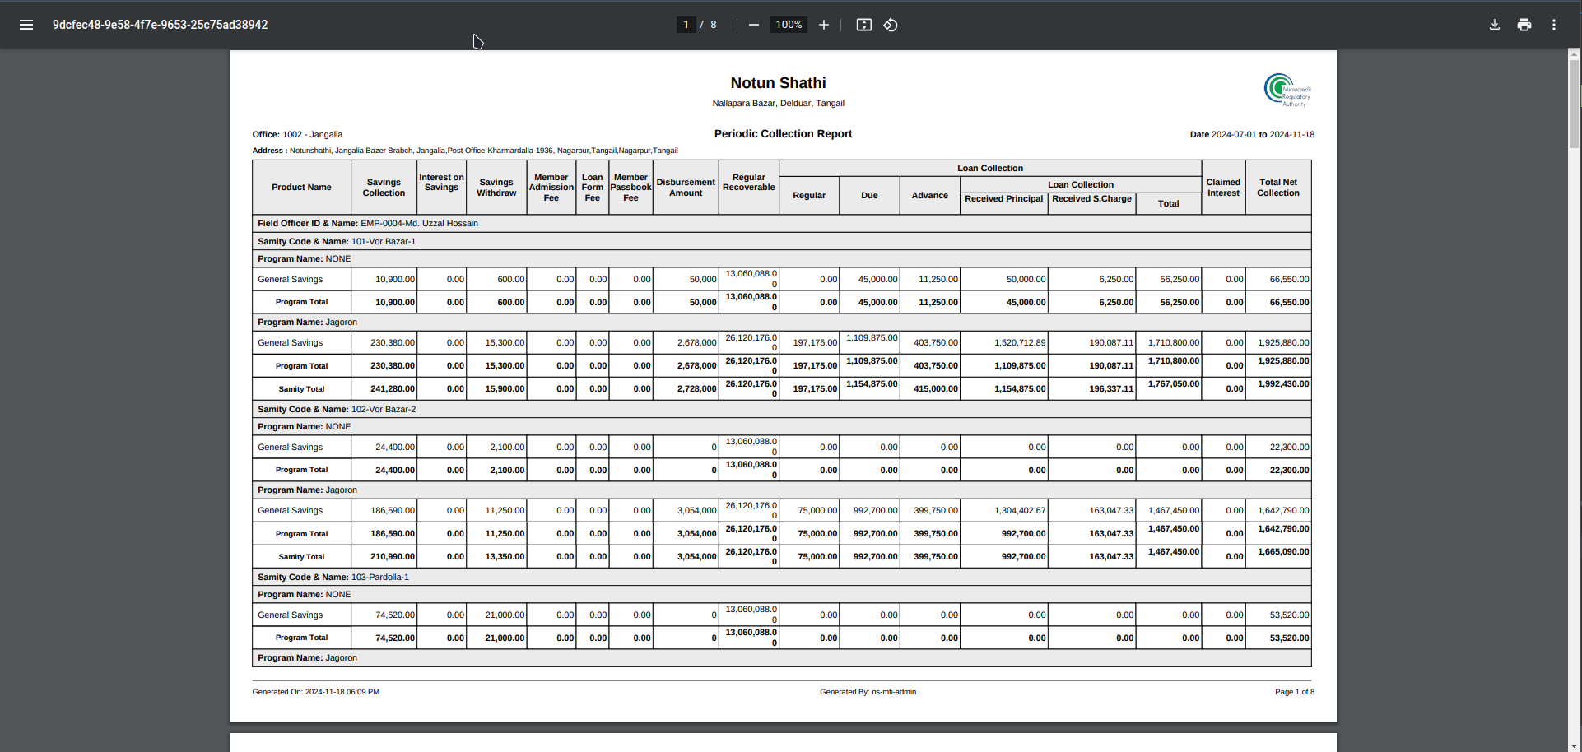Select Samity row 103-Pardolla-1
Viewport: 1582px width, 752px height.
click(x=781, y=577)
